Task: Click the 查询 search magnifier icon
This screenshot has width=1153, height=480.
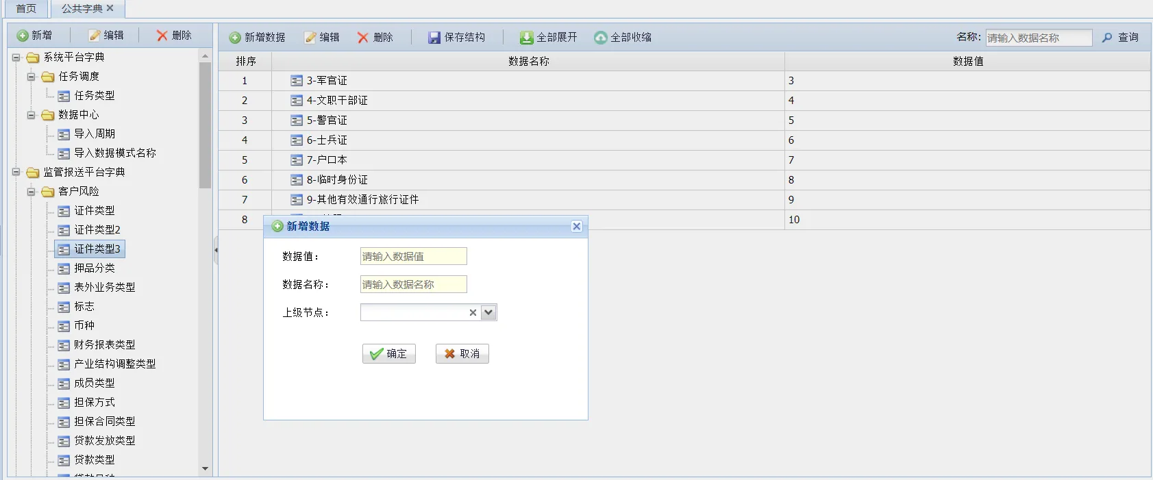Action: 1107,38
